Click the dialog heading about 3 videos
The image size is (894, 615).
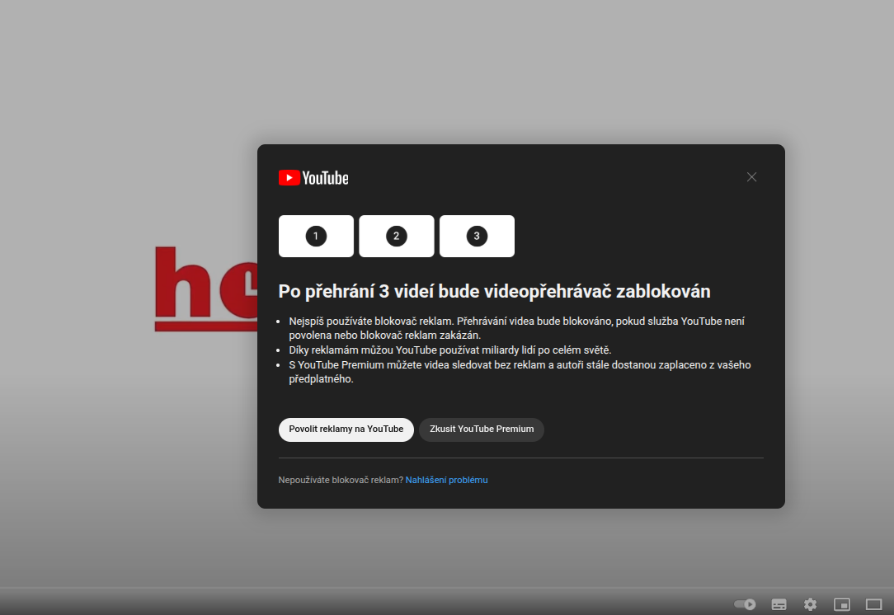point(494,291)
